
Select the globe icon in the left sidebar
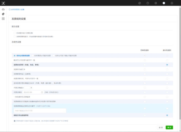[x=3, y=14]
